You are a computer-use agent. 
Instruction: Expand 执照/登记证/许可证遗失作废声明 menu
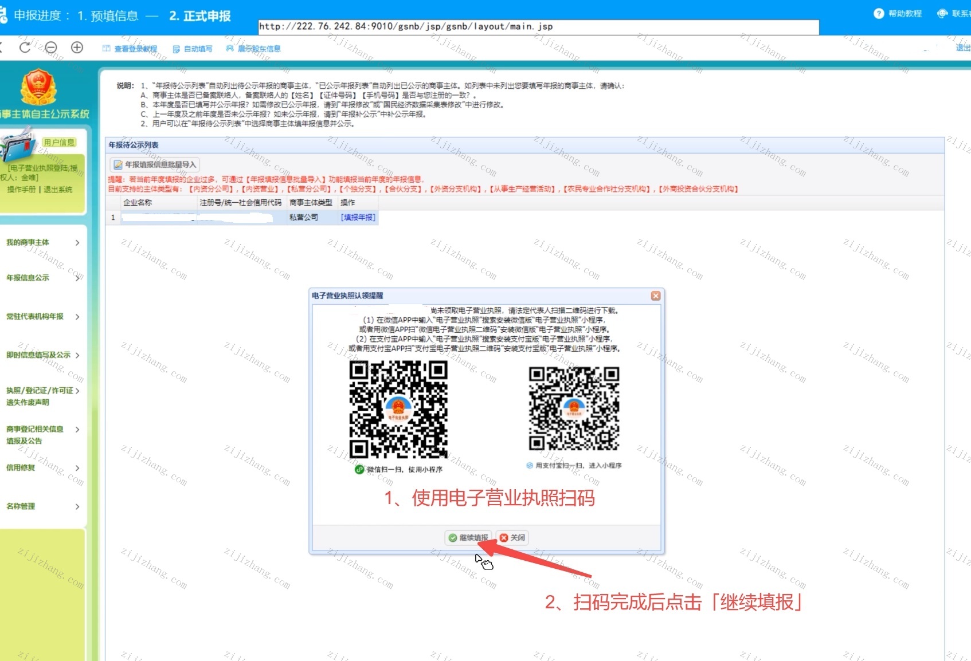point(43,396)
